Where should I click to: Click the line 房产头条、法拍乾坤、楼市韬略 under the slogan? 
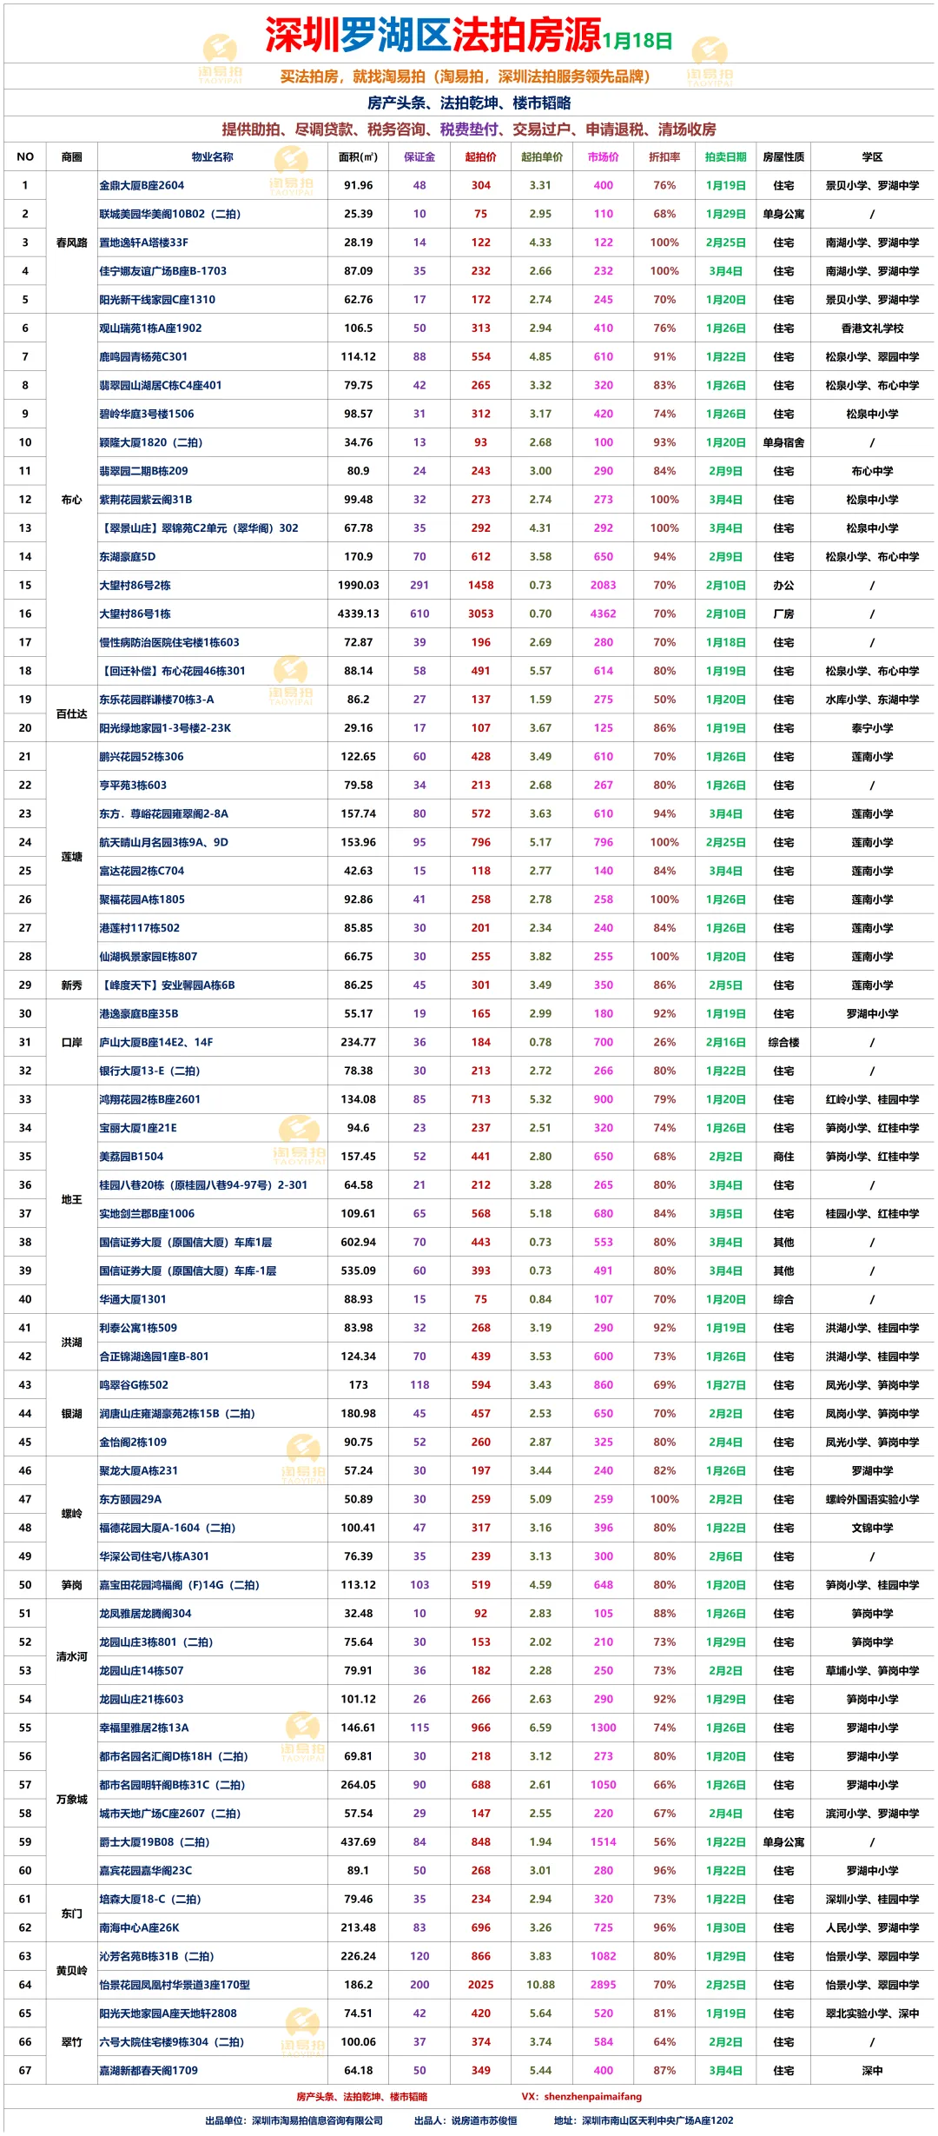coord(469,103)
